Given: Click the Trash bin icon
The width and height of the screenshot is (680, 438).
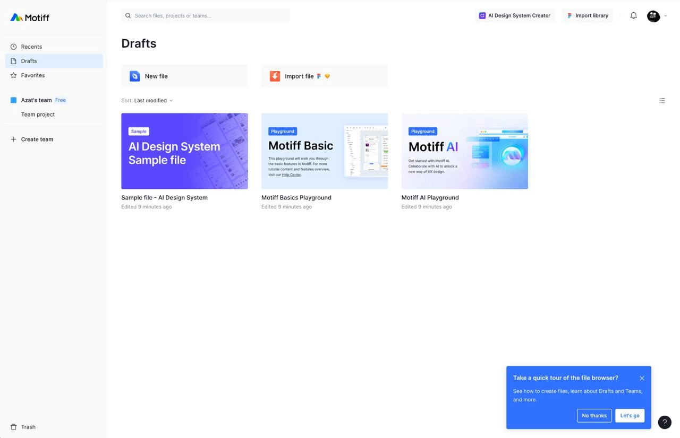Looking at the screenshot, I should pyautogui.click(x=14, y=427).
